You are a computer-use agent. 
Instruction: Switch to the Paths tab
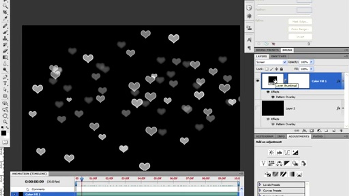(x=318, y=136)
